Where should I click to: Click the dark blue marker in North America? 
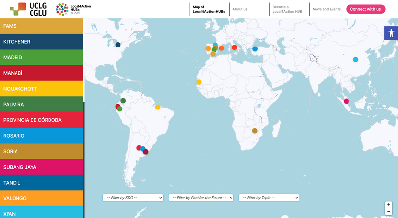[x=118, y=45]
